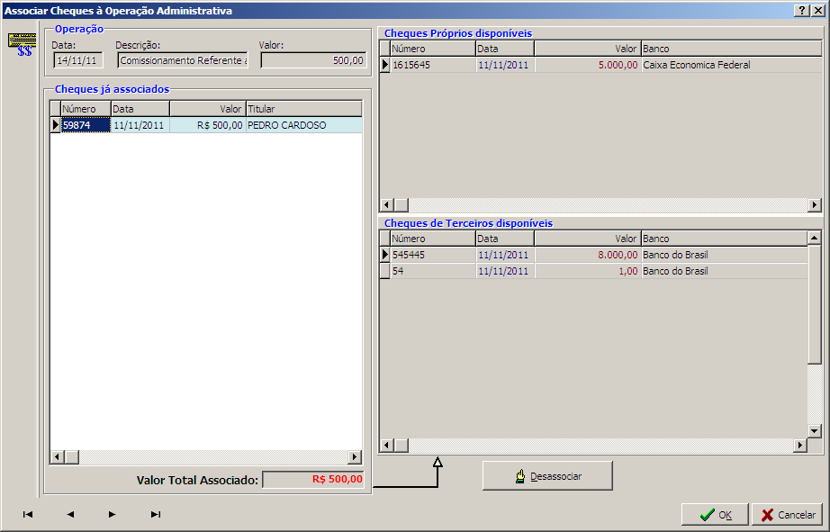Click the help question mark button
Viewport: 830px width, 532px height.
click(x=801, y=10)
